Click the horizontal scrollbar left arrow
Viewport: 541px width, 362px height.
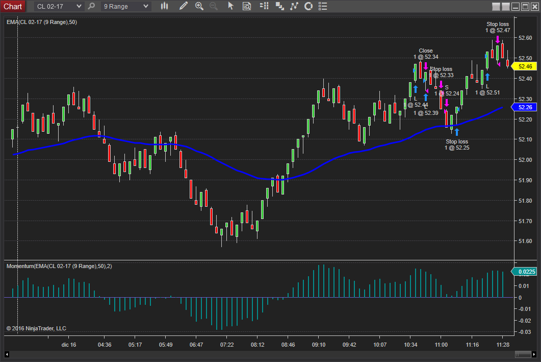[x=7, y=354]
